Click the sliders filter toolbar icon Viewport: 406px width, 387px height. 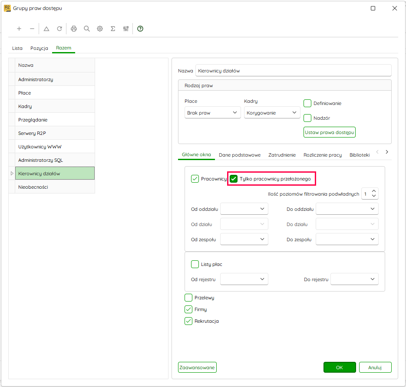[x=126, y=29]
